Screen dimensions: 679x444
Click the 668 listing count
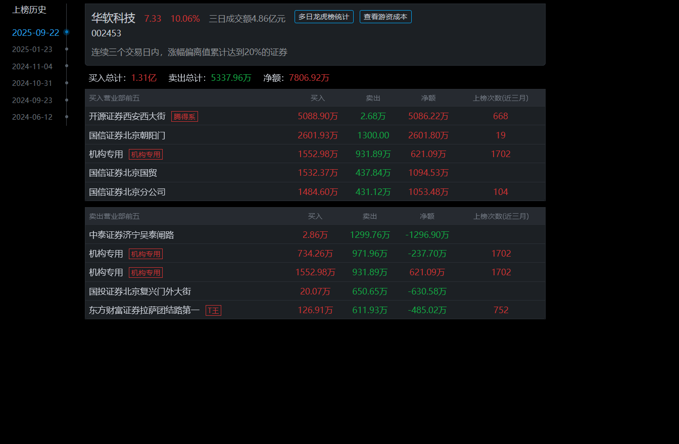tap(501, 116)
